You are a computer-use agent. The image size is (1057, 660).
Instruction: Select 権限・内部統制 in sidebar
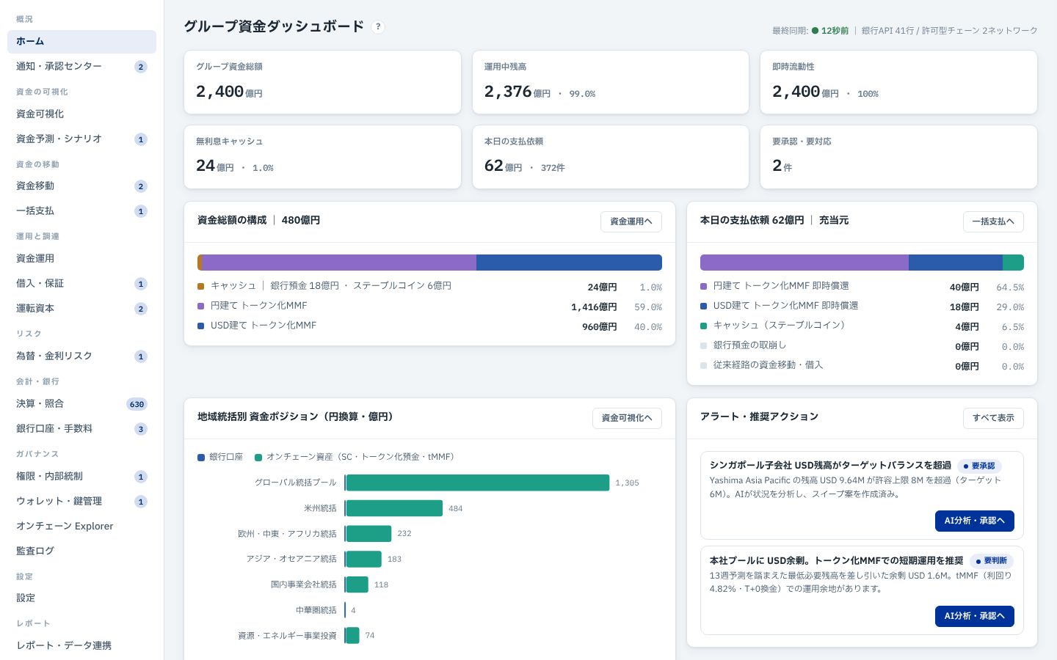pos(81,477)
